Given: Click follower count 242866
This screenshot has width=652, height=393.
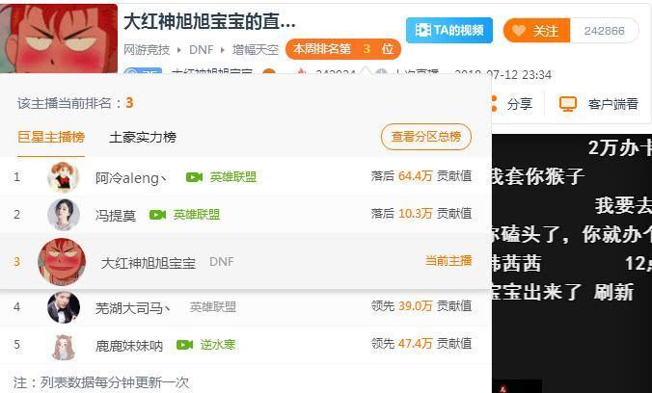Looking at the screenshot, I should coord(604,31).
